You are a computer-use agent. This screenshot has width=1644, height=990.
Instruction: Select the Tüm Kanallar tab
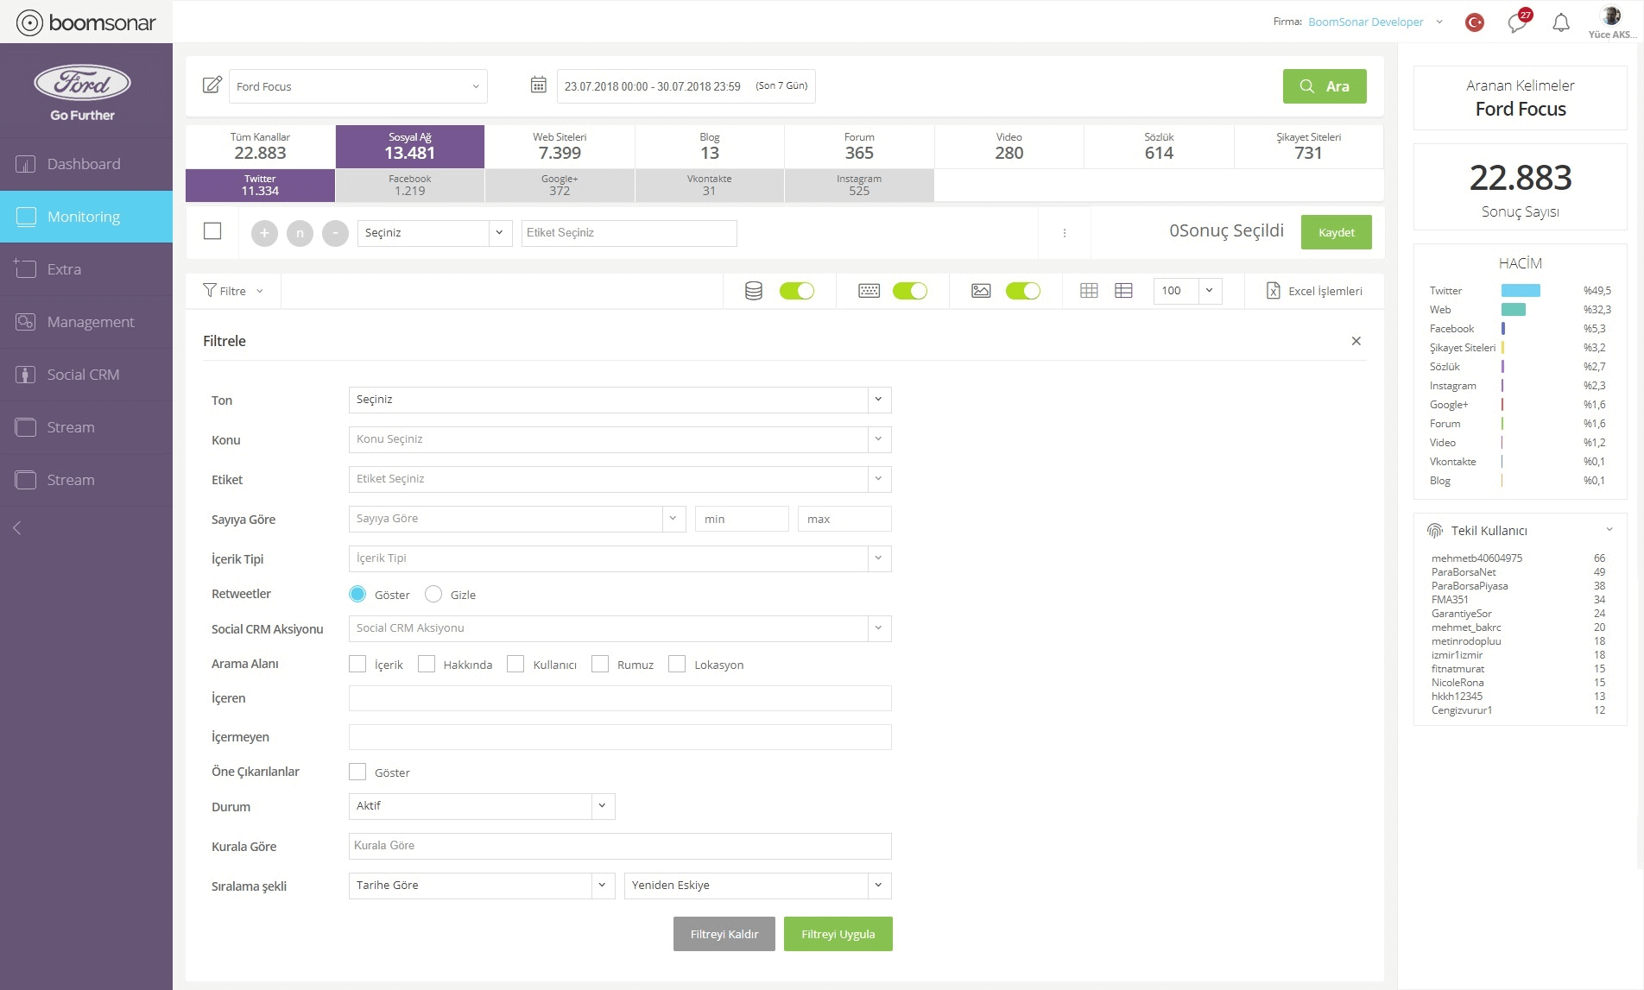[x=260, y=147]
